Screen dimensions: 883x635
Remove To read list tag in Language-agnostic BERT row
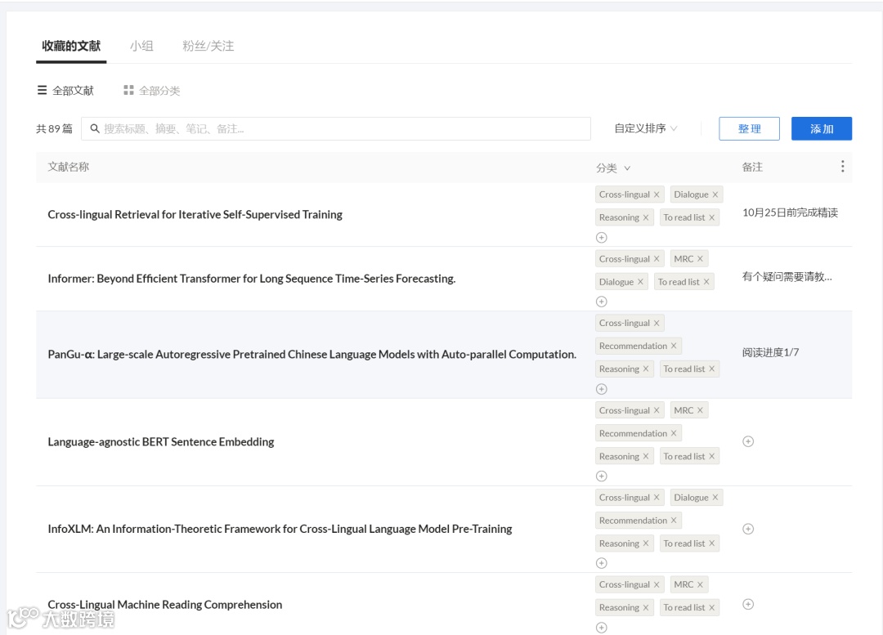point(712,457)
